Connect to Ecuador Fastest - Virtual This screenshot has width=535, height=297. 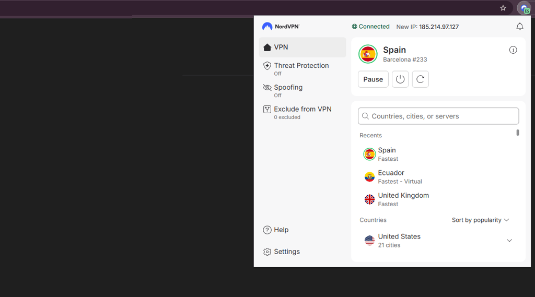tap(438, 177)
